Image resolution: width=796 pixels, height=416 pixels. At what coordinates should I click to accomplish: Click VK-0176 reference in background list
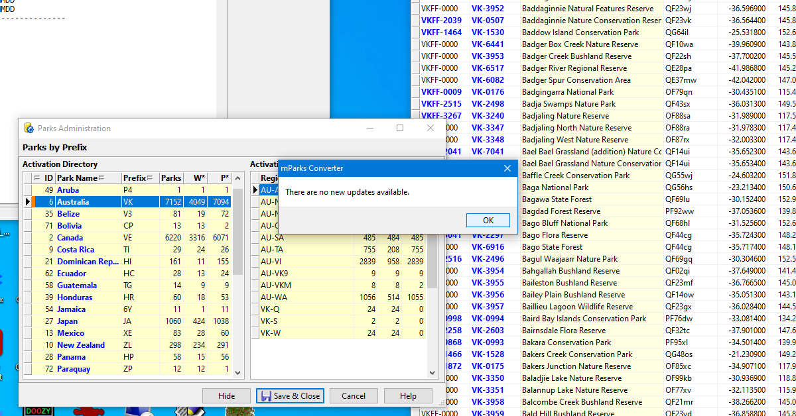(488, 92)
